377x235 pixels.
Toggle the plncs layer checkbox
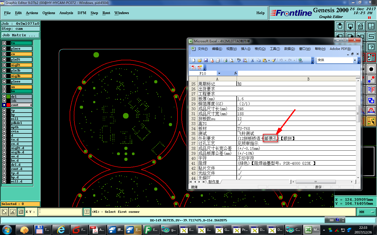4,49
